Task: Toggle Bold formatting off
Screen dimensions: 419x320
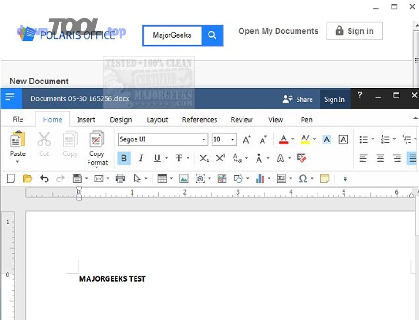Action: tap(124, 158)
